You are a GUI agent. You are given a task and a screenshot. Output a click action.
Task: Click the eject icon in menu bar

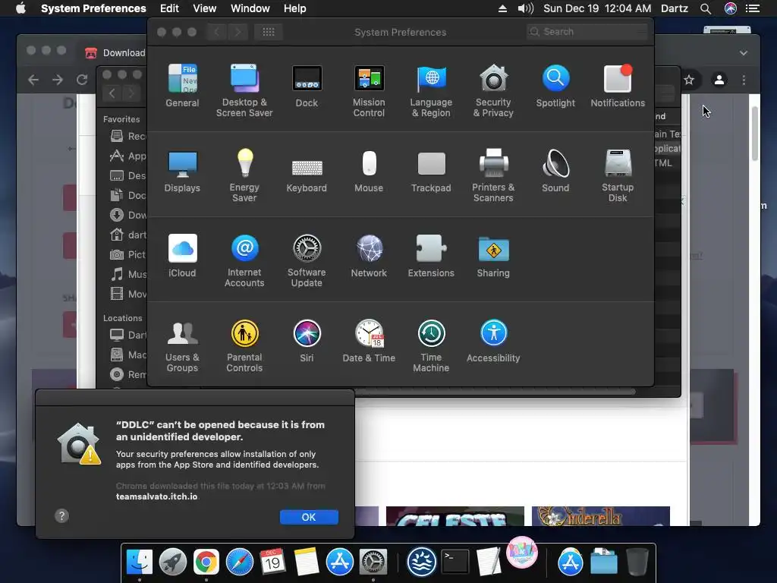pyautogui.click(x=502, y=8)
